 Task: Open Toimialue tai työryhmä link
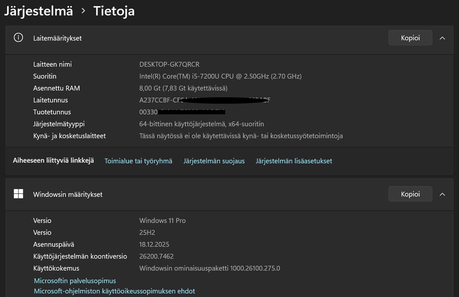point(138,161)
